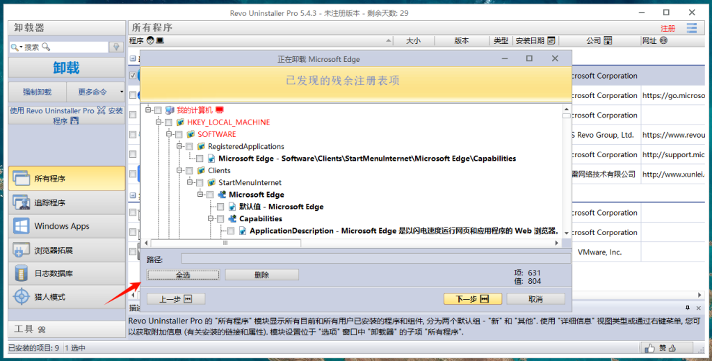Screen dimensions: 712x361
Task: Activate 猎人模式 in the sidebar
Action: [x=67, y=297]
